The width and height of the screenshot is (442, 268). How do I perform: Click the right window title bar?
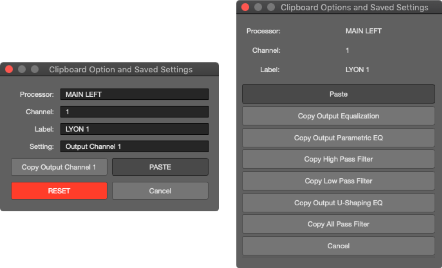[x=354, y=7]
